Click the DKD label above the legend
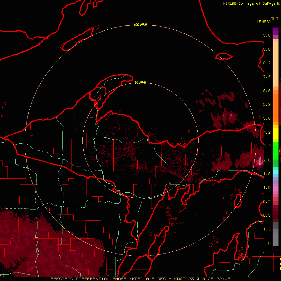Screen dimensions: 281x281 274,19
